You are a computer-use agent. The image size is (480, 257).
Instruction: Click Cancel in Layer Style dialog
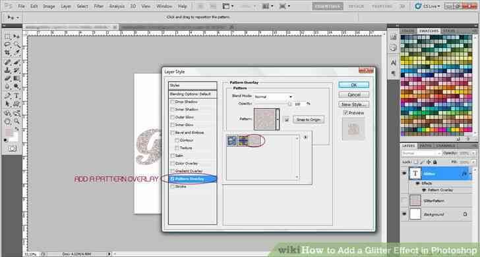[354, 95]
